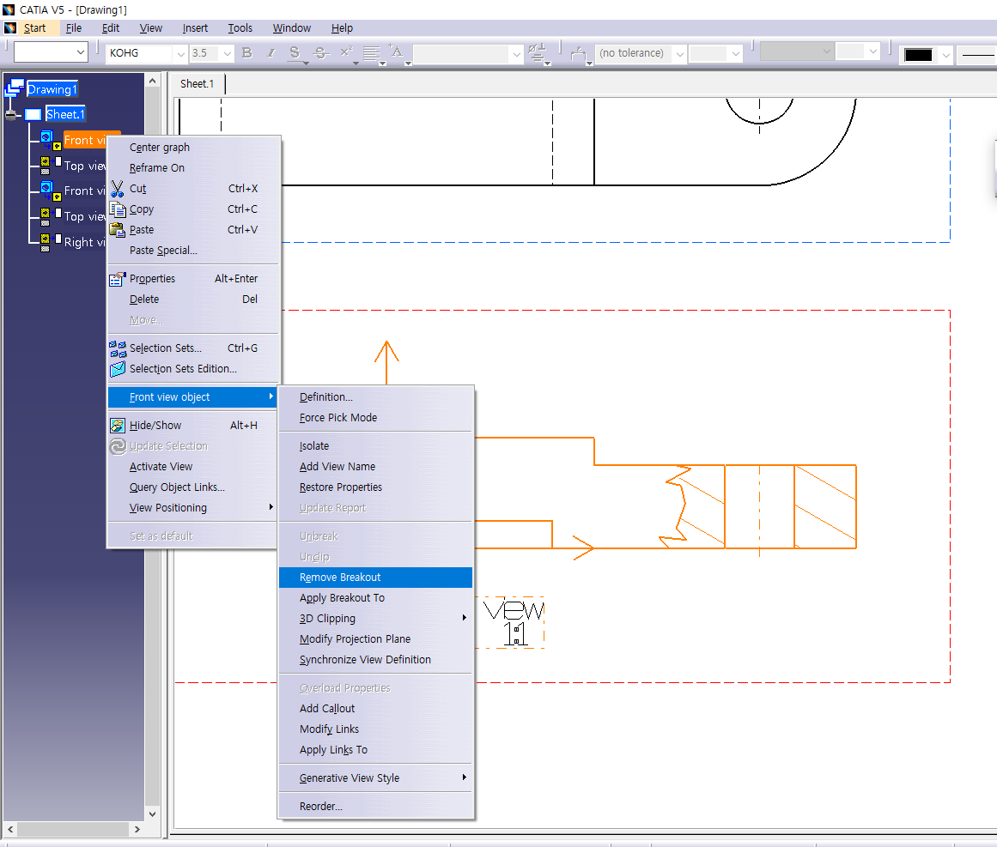The width and height of the screenshot is (997, 847).
Task: Choose Definition... in the submenu
Action: coord(376,397)
